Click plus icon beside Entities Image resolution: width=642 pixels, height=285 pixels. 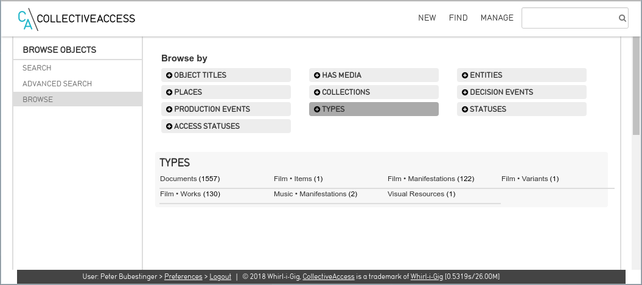[x=465, y=75]
